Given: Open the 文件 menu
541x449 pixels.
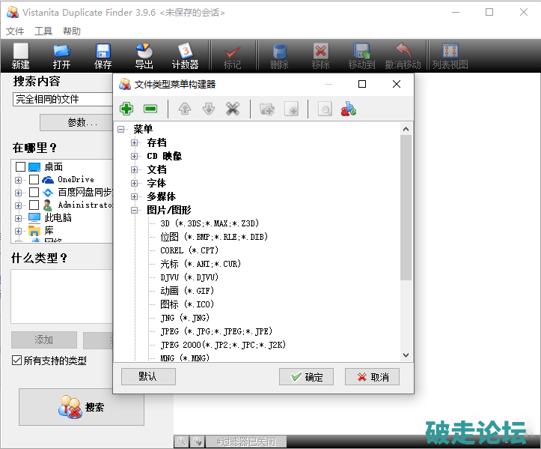Looking at the screenshot, I should pyautogui.click(x=15, y=31).
